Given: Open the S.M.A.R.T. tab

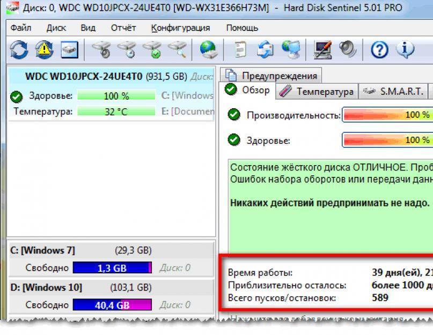Looking at the screenshot, I should coord(393,91).
